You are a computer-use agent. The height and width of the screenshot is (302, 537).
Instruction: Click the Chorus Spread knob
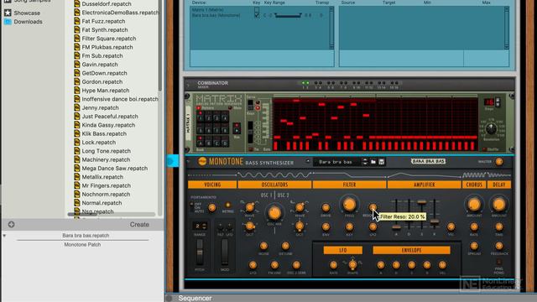tap(474, 246)
